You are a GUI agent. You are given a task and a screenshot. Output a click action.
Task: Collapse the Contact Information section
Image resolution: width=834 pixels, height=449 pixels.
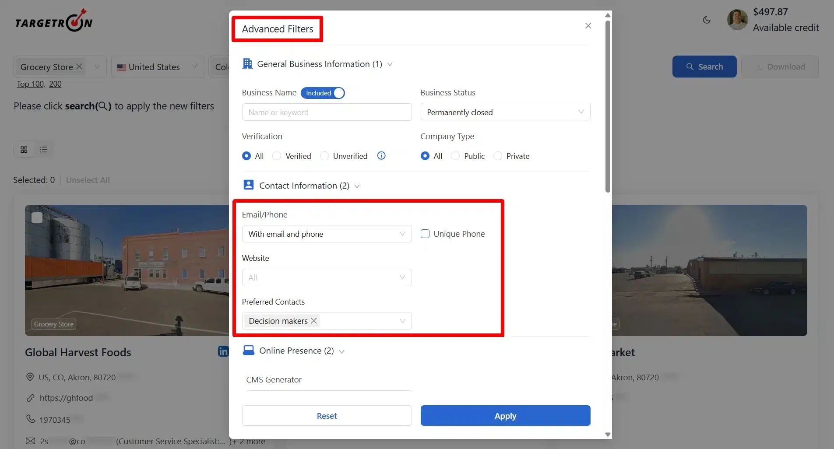pyautogui.click(x=357, y=186)
